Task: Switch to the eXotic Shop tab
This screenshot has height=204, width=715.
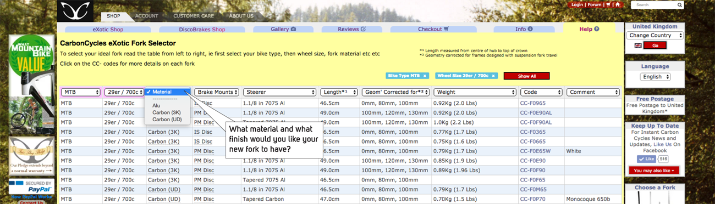Action: point(108,29)
